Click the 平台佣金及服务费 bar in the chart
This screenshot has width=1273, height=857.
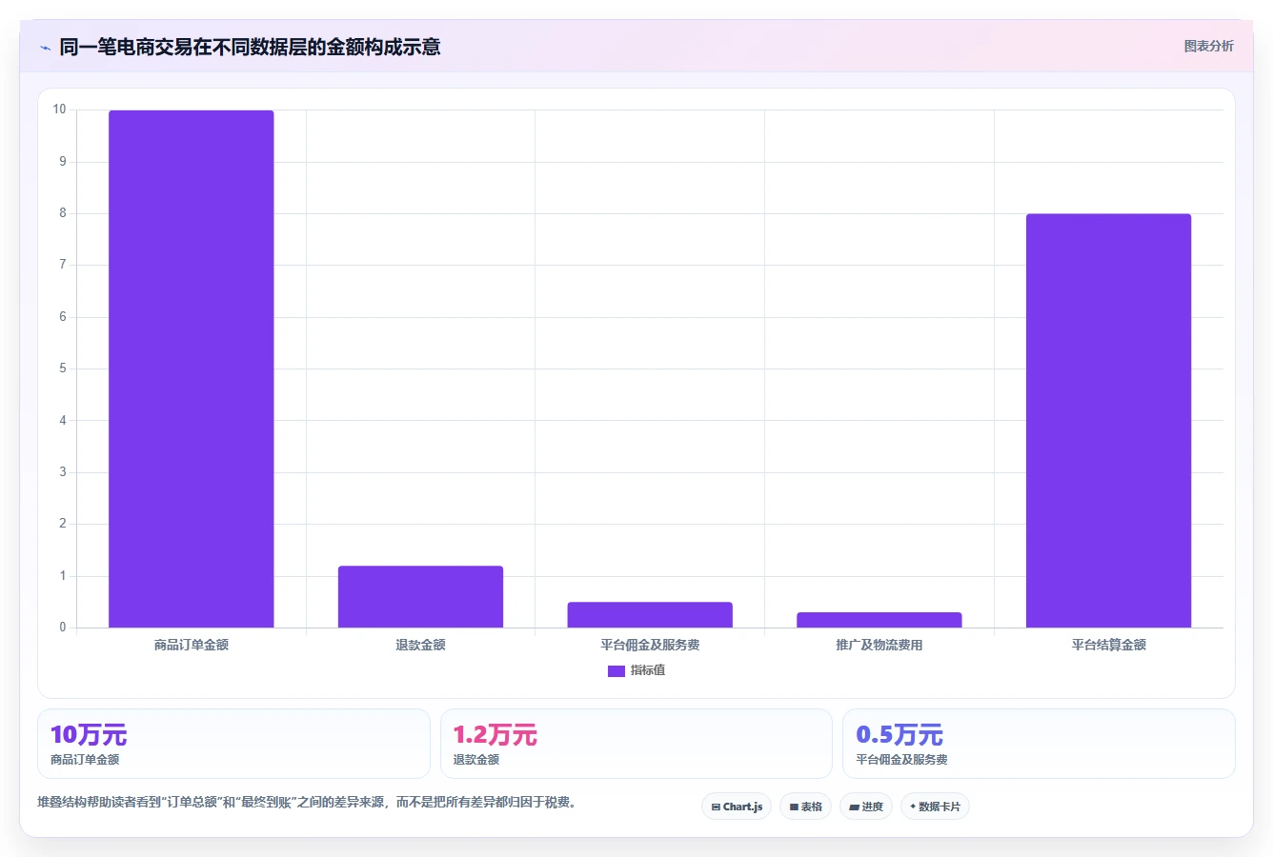point(650,615)
